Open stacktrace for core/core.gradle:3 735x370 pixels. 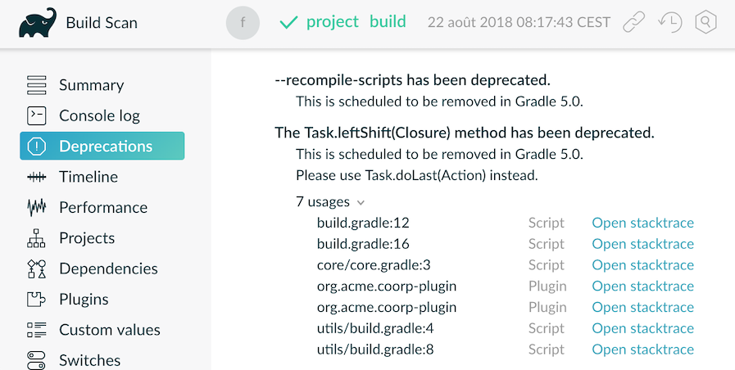(x=642, y=265)
